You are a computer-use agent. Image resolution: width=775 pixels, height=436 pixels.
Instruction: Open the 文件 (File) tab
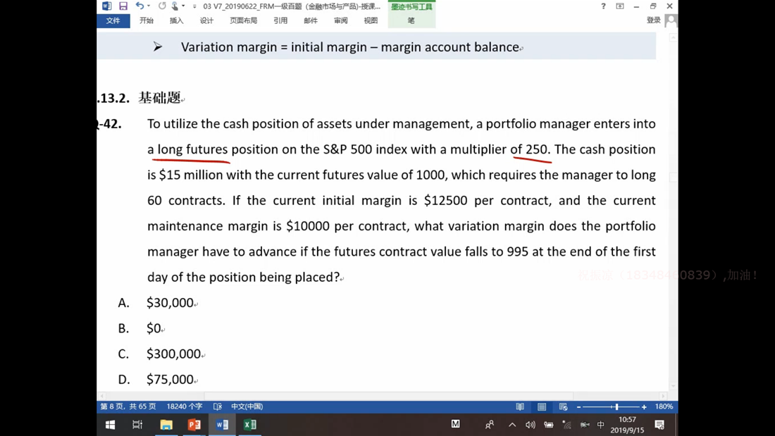tap(113, 21)
